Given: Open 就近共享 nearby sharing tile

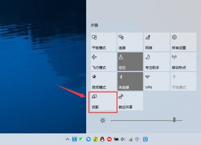Looking at the screenshot, I should pyautogui.click(x=130, y=101).
